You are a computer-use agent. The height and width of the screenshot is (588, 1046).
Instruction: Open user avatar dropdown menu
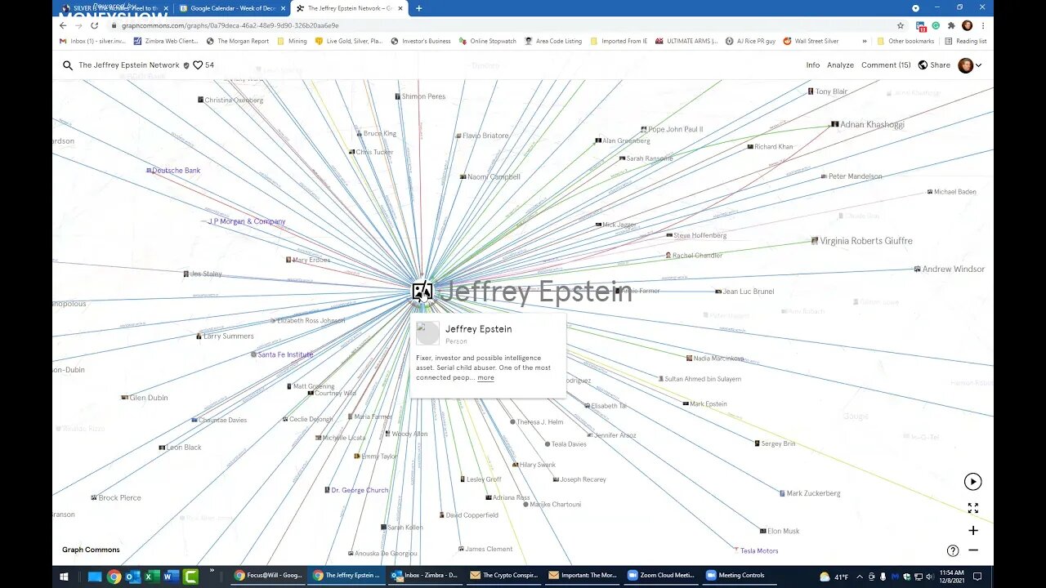click(x=970, y=65)
